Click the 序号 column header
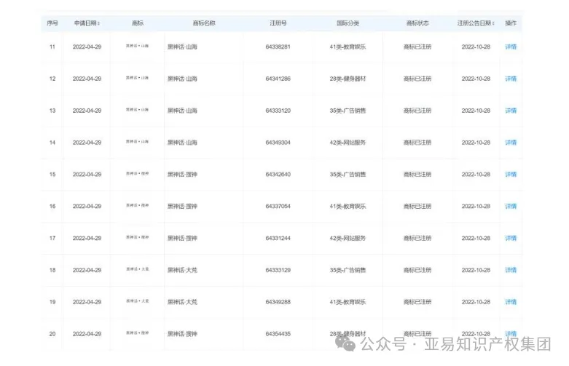 pos(52,23)
